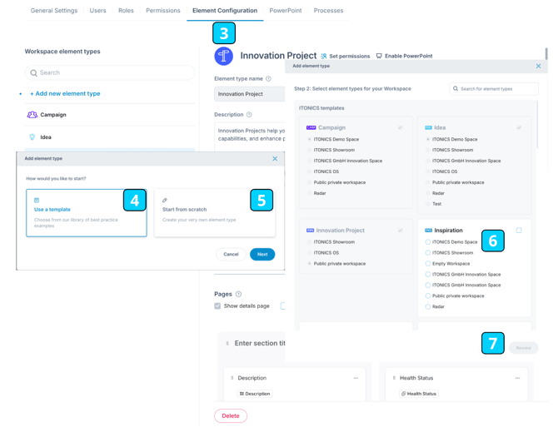Click the Review button

(x=524, y=348)
